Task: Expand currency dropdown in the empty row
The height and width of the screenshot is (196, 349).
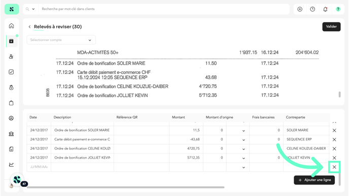Action: tap(243, 167)
